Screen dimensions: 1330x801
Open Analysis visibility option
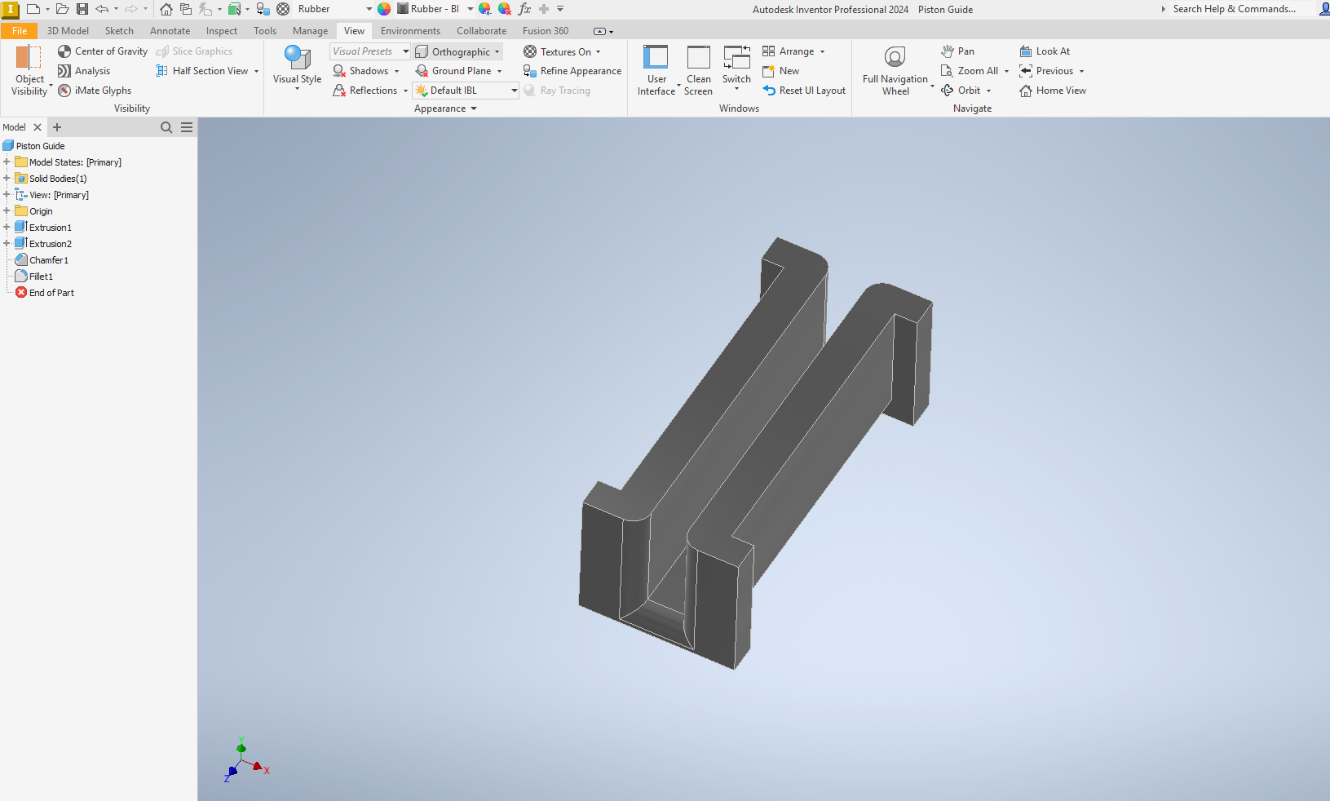click(84, 71)
